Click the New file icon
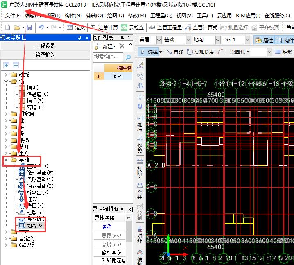This screenshot has width=294, height=265. [7, 27]
